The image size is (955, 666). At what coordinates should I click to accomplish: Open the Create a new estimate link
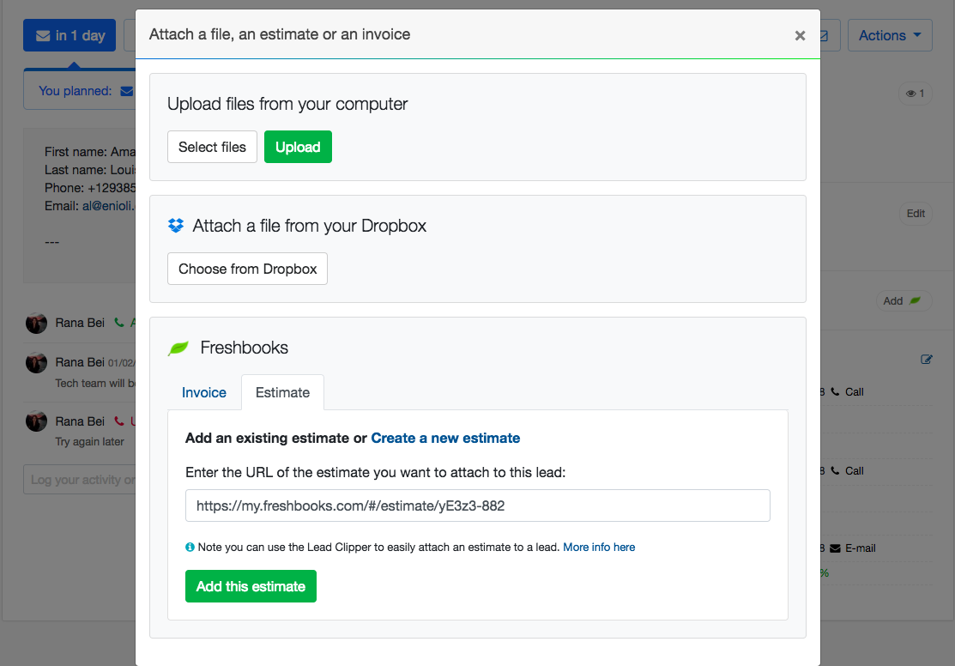click(445, 438)
